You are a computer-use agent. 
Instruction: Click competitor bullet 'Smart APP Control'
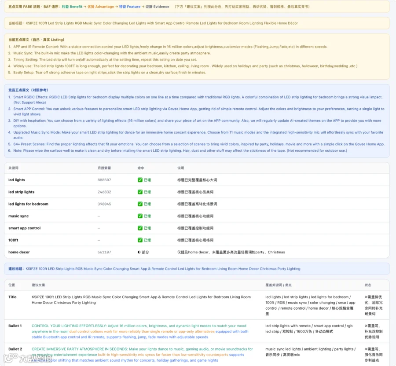[x=199, y=112]
